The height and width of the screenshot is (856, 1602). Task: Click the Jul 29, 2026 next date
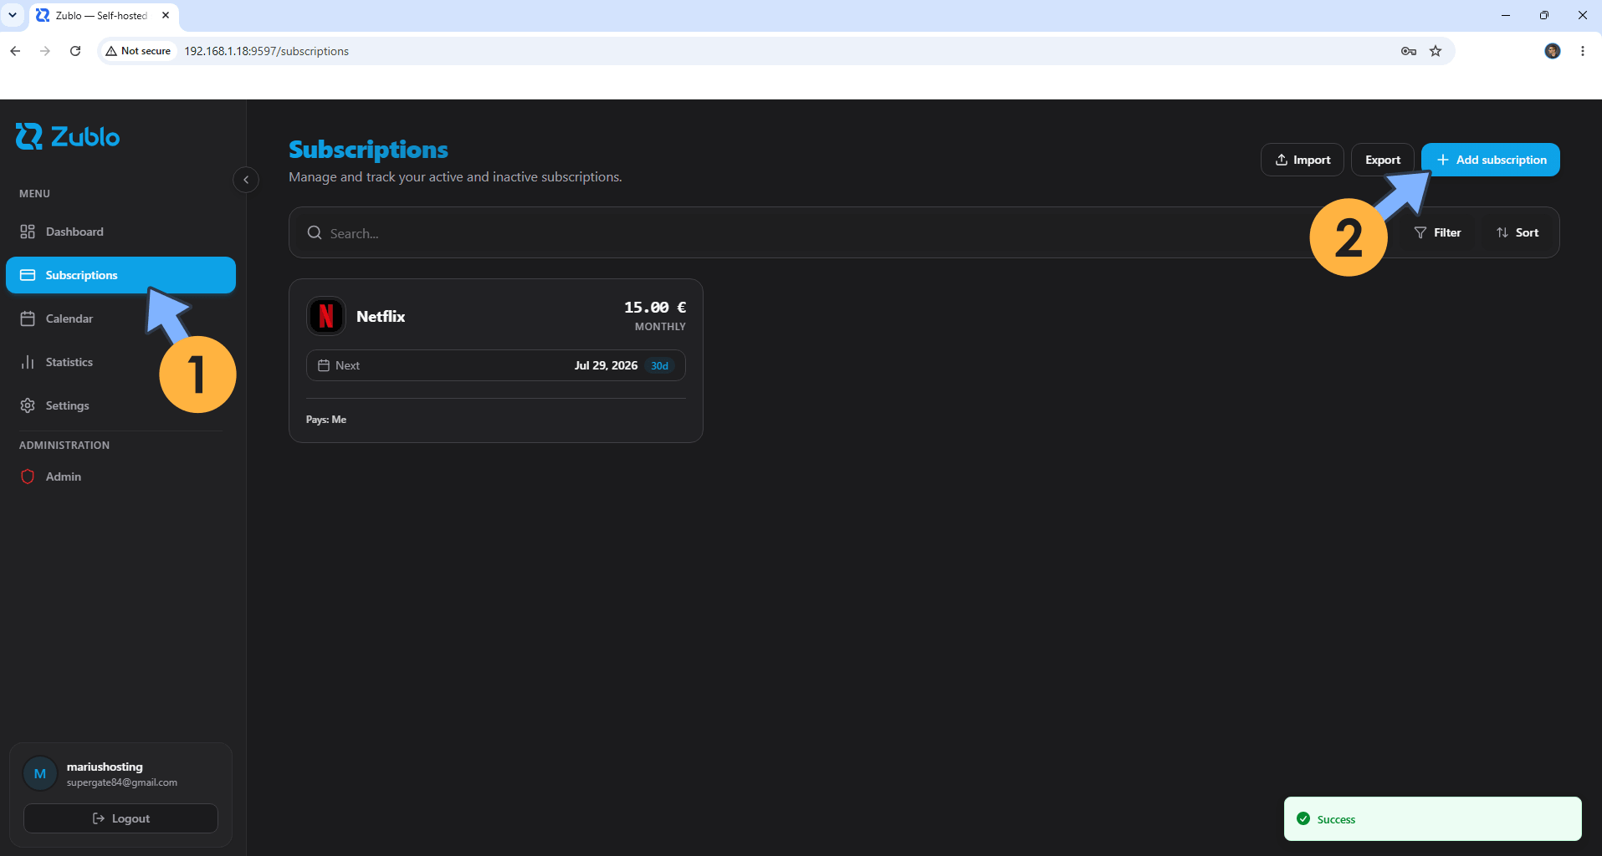[606, 365]
